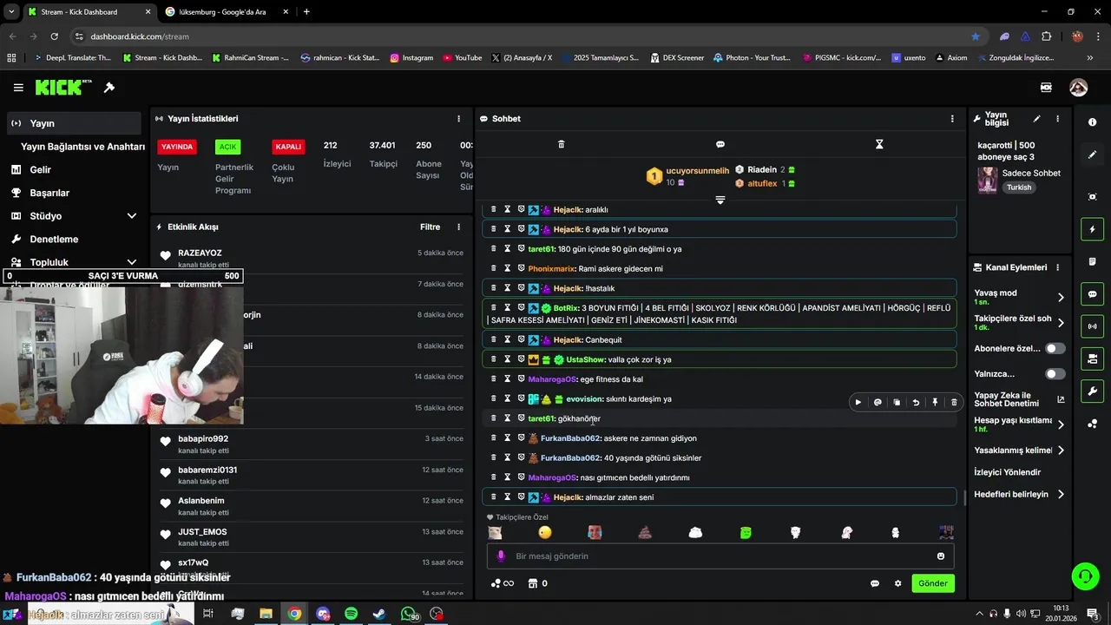Open the hamburger menu next to the Kick logo
1111x625 pixels.
[18, 88]
